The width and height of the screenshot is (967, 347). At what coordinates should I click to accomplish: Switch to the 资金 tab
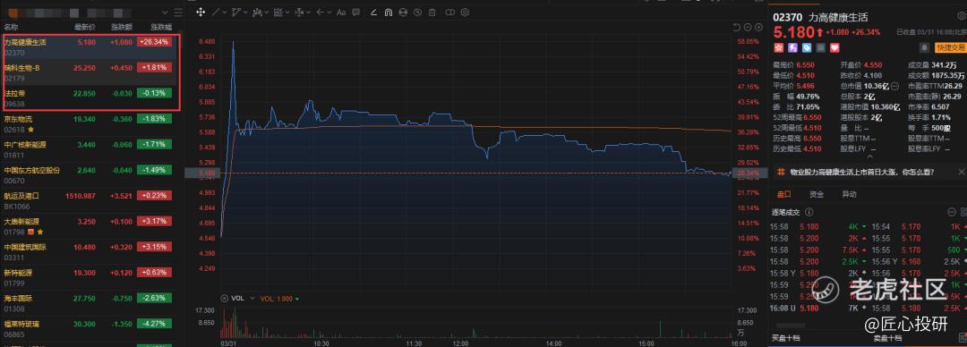pyautogui.click(x=817, y=194)
